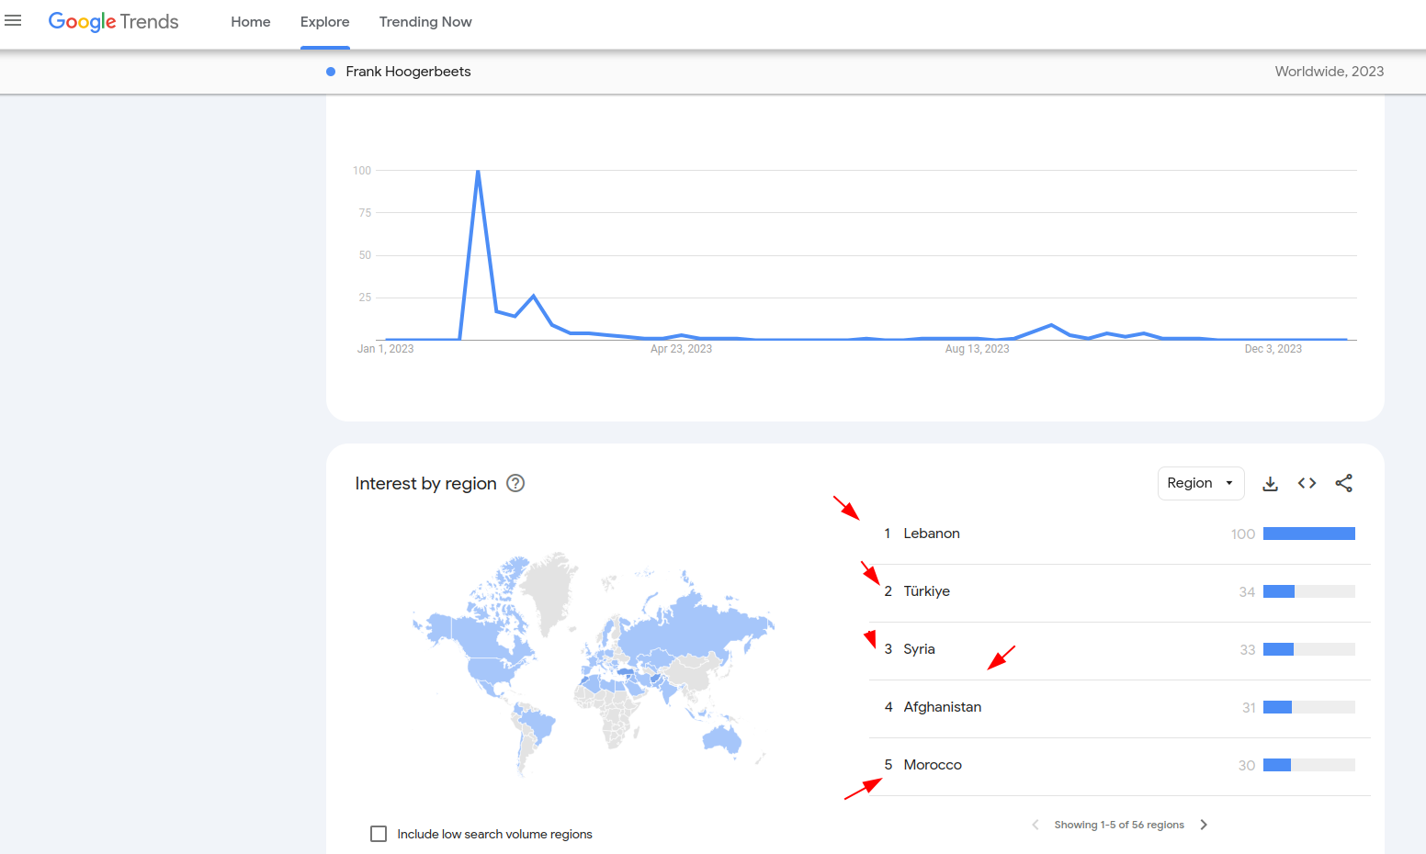Open Lebanon in the region list
Viewport: 1426px width, 854px height.
(x=931, y=534)
